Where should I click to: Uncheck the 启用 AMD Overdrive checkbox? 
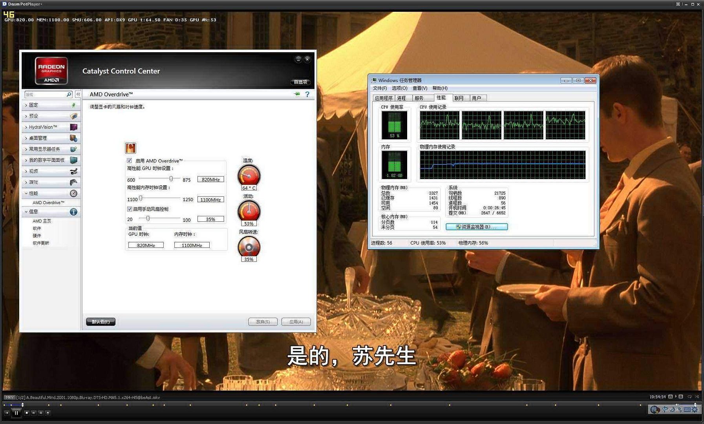(x=130, y=161)
